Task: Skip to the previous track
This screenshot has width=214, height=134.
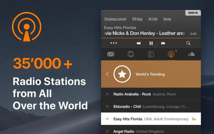Action: (138, 43)
